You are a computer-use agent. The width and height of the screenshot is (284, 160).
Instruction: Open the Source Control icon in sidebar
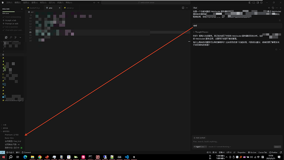coord(16,38)
